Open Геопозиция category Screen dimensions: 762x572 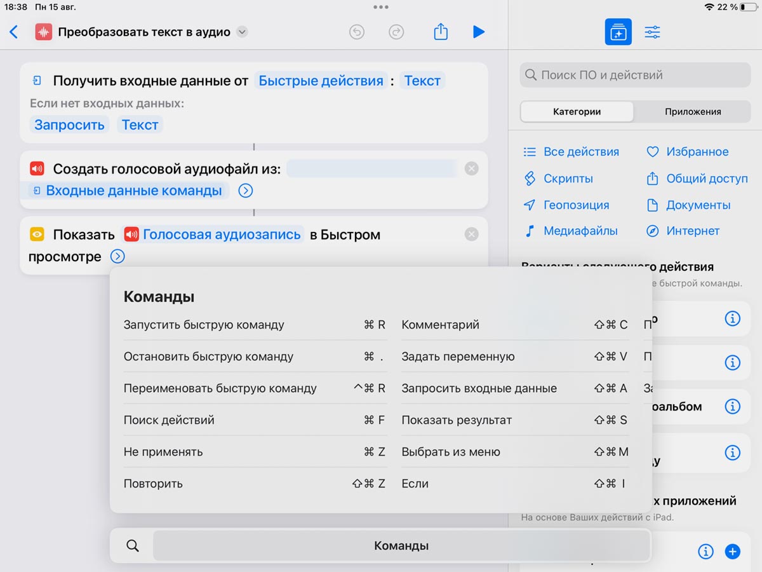566,205
